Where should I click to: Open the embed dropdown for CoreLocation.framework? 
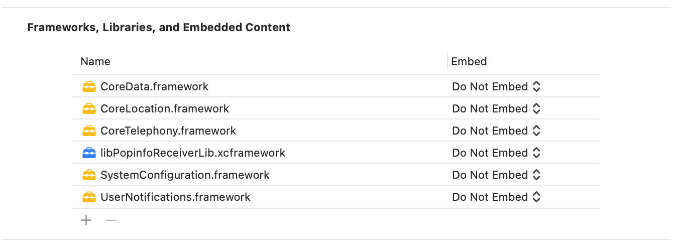(x=496, y=109)
